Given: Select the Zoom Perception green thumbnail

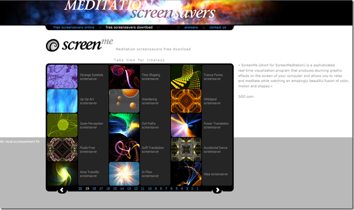Looking at the screenshot, I should pyautogui.click(x=62, y=125).
